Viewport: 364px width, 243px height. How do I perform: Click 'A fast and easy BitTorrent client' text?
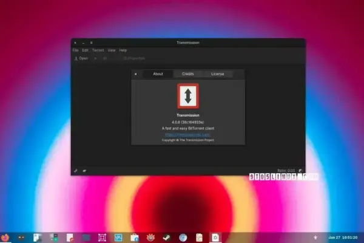coord(188,128)
